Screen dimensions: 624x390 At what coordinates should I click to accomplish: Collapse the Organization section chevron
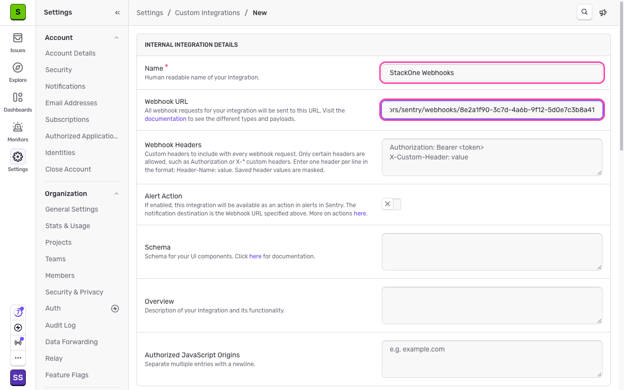click(117, 194)
